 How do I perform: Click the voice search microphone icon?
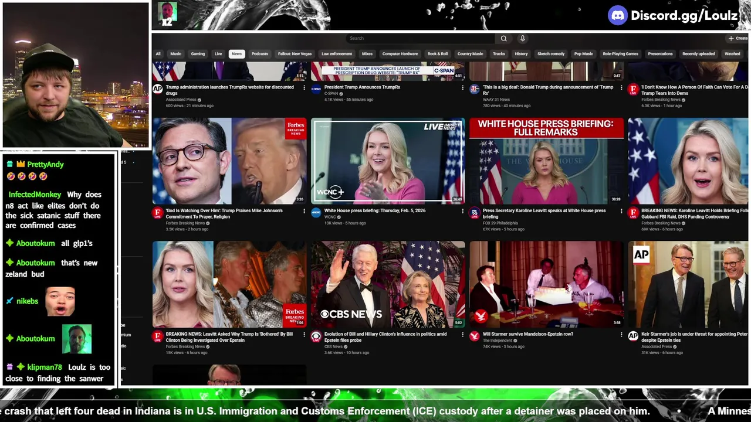click(x=522, y=38)
